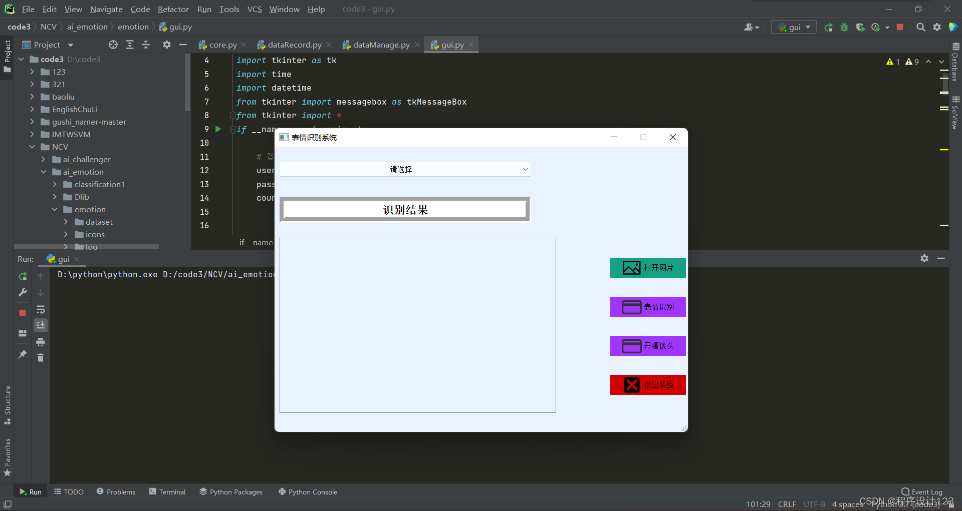This screenshot has width=962, height=511.
Task: Open IDE settings gear in top toolbar
Action: 936,28
